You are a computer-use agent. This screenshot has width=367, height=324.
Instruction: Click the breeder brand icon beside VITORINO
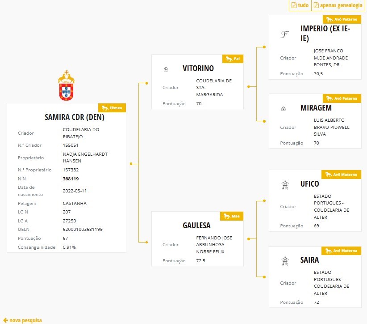(166, 69)
